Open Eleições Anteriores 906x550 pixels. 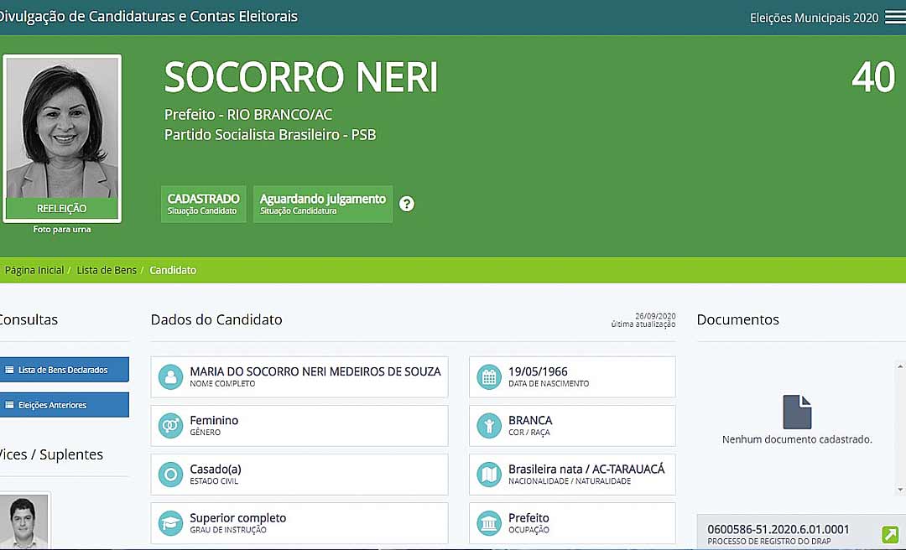click(x=63, y=405)
